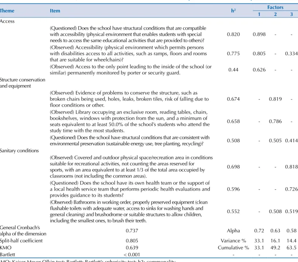298x262 pixels.
Task: Select commonality value 0.674
Action: pyautogui.click(x=233, y=99)
